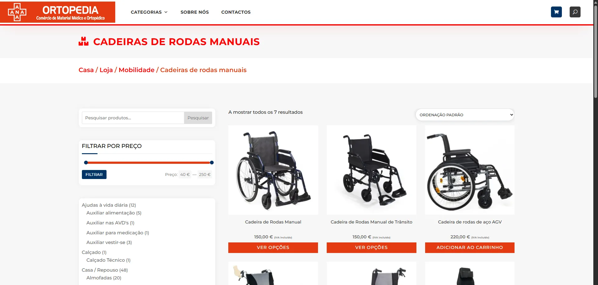Click Ver Opções under Cadeira de Rodas Manual
The image size is (598, 285).
[x=273, y=247]
